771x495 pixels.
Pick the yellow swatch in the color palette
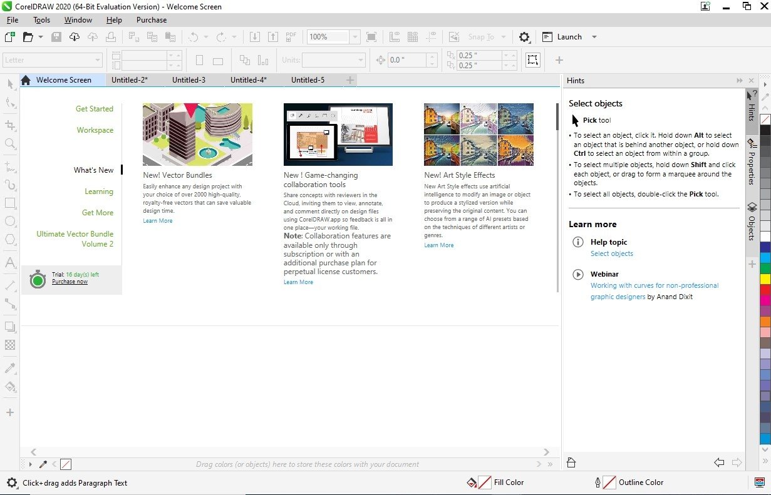coord(765,278)
